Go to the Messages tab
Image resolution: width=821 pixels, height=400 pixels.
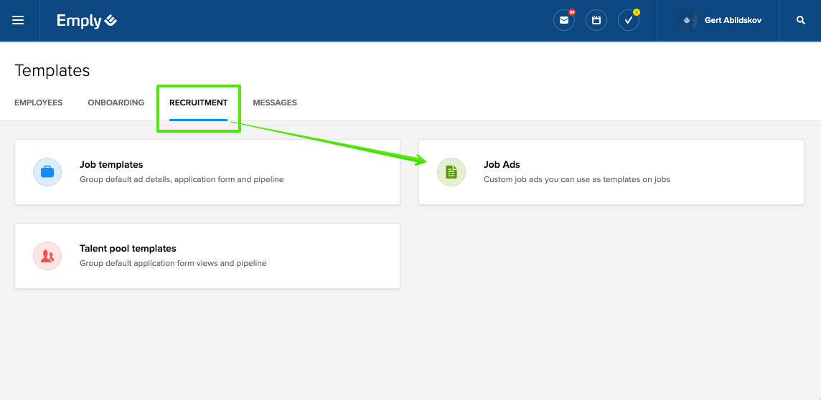click(275, 103)
